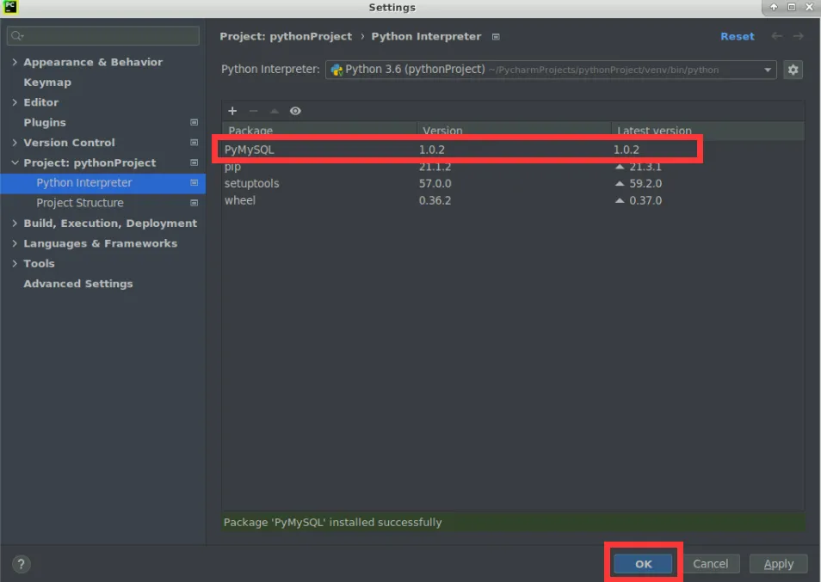Click the back navigation arrow
Image resolution: width=821 pixels, height=582 pixels.
[x=777, y=36]
